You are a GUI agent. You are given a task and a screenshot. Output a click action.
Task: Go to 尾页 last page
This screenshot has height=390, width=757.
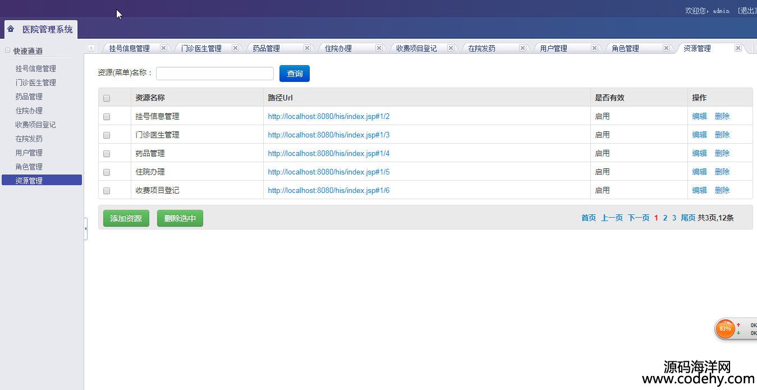click(x=688, y=218)
